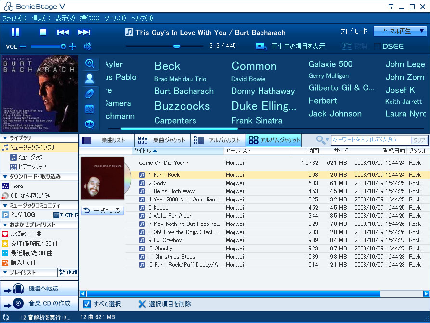Click 一覧へ戻る back button
This screenshot has height=323, width=430.
102,211
